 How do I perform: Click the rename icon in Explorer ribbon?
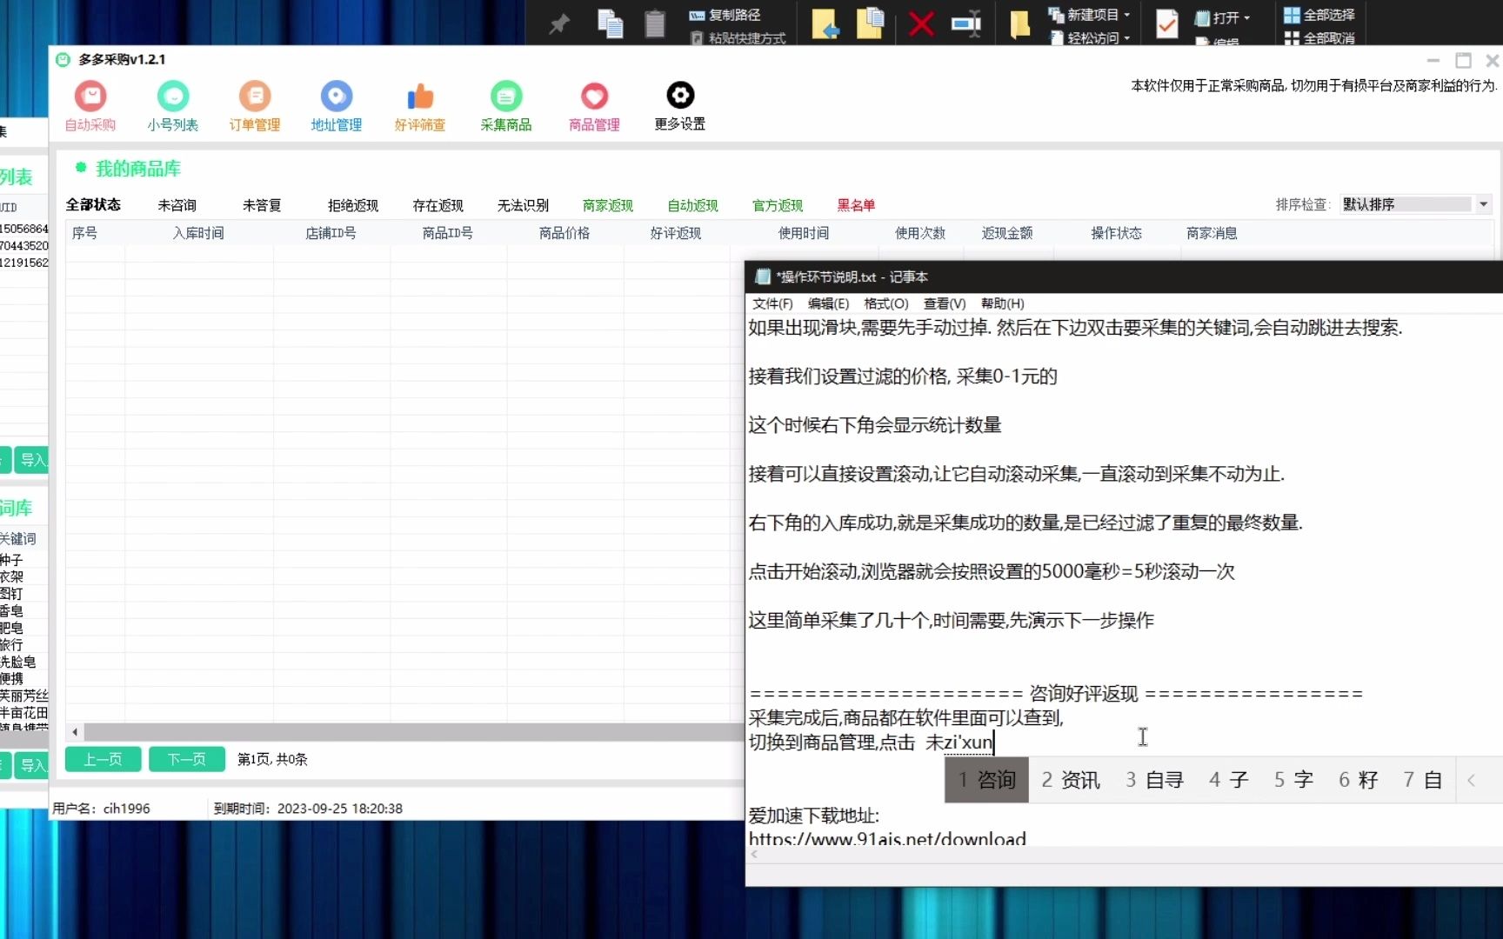[x=966, y=23]
